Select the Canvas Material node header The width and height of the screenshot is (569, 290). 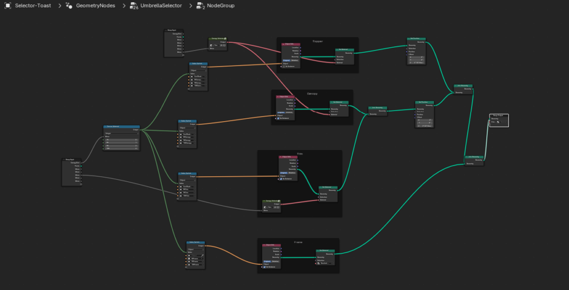click(121, 127)
